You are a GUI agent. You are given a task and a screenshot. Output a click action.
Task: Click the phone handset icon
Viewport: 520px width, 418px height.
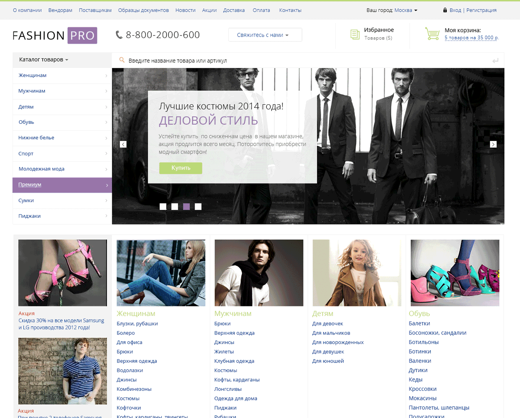(119, 35)
